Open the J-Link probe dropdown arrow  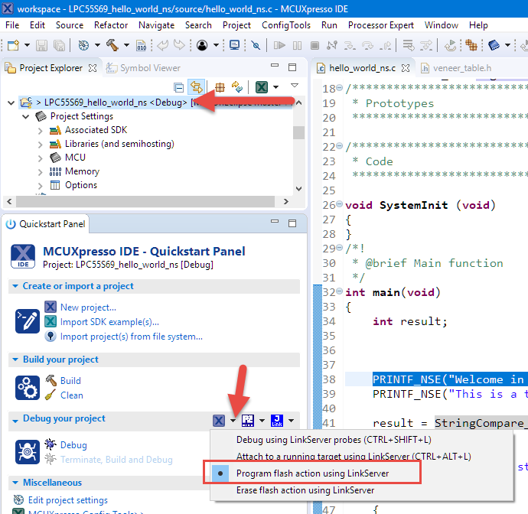tap(291, 421)
